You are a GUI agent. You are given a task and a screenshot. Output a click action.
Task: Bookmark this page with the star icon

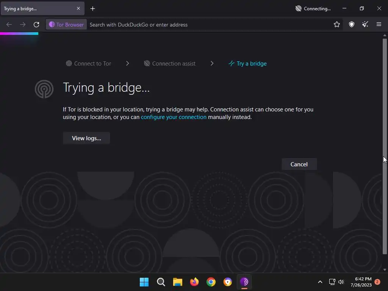336,24
